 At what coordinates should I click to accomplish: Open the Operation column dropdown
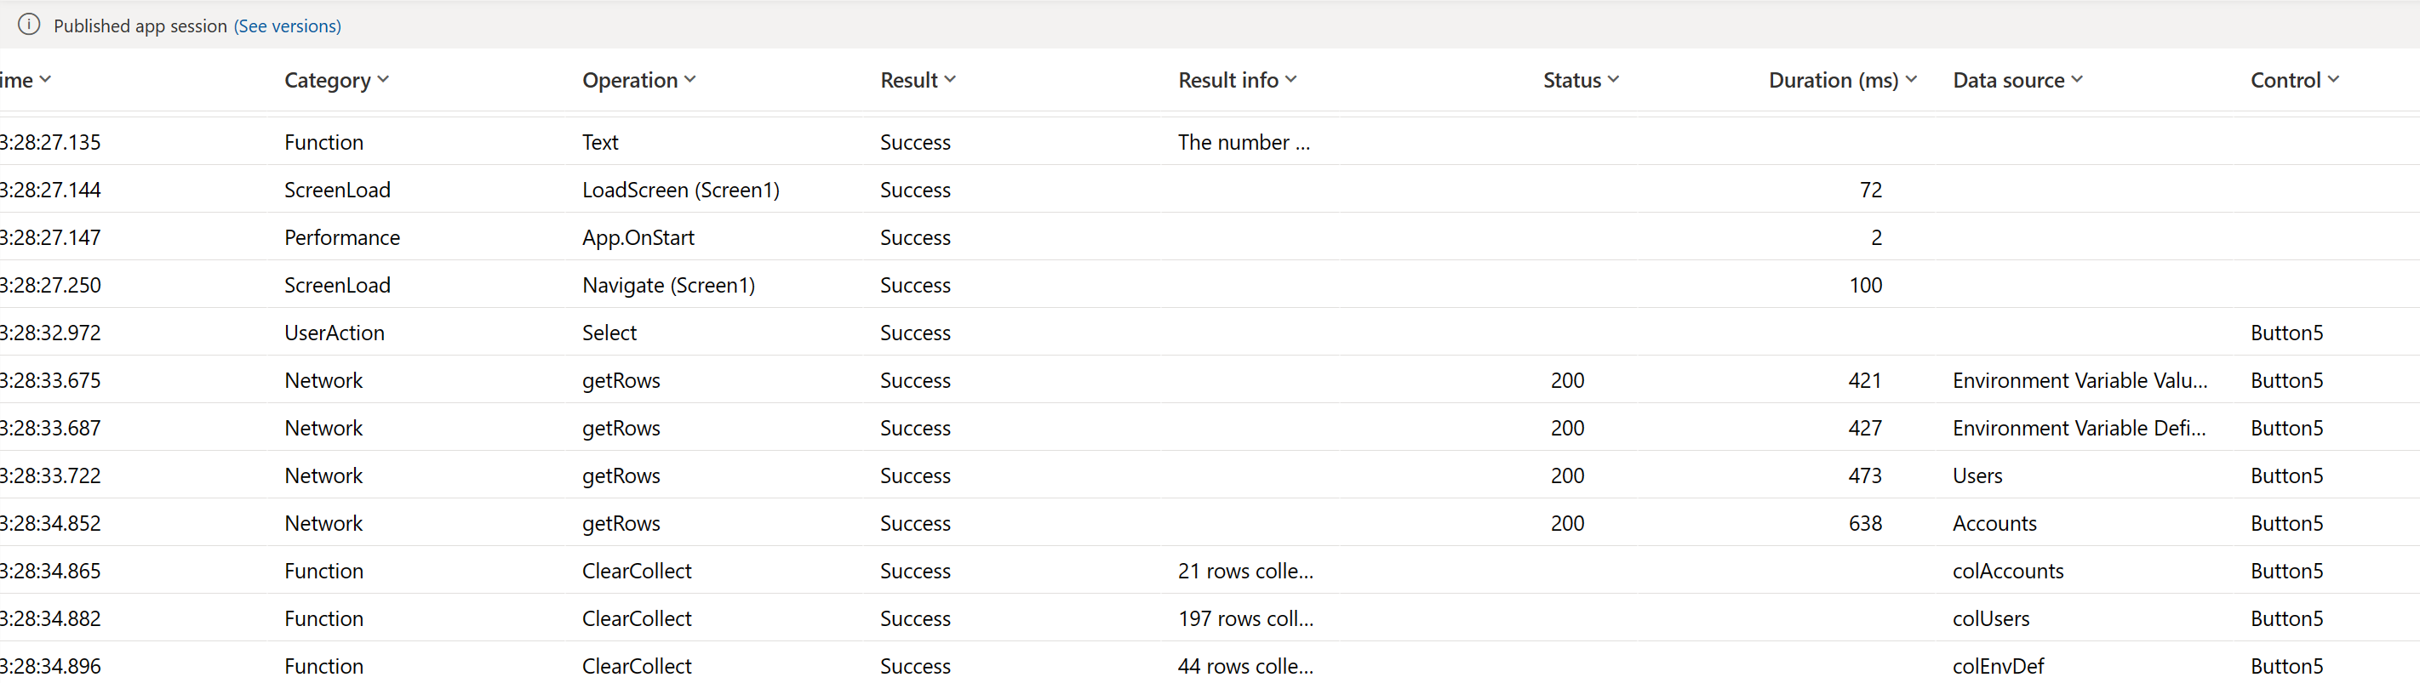click(x=689, y=80)
